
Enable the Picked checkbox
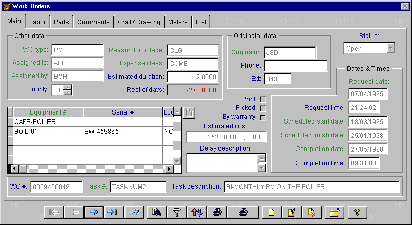(263, 108)
